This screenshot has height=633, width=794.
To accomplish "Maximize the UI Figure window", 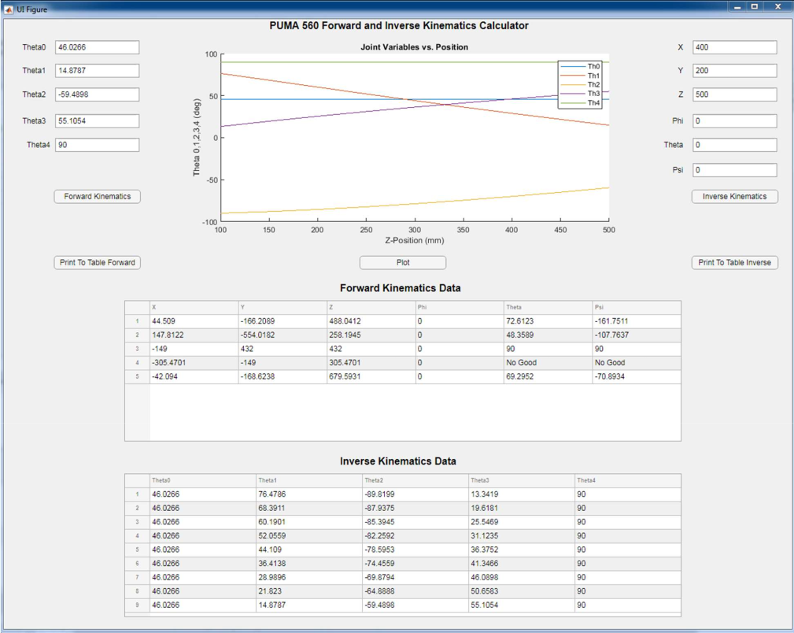I will (755, 6).
